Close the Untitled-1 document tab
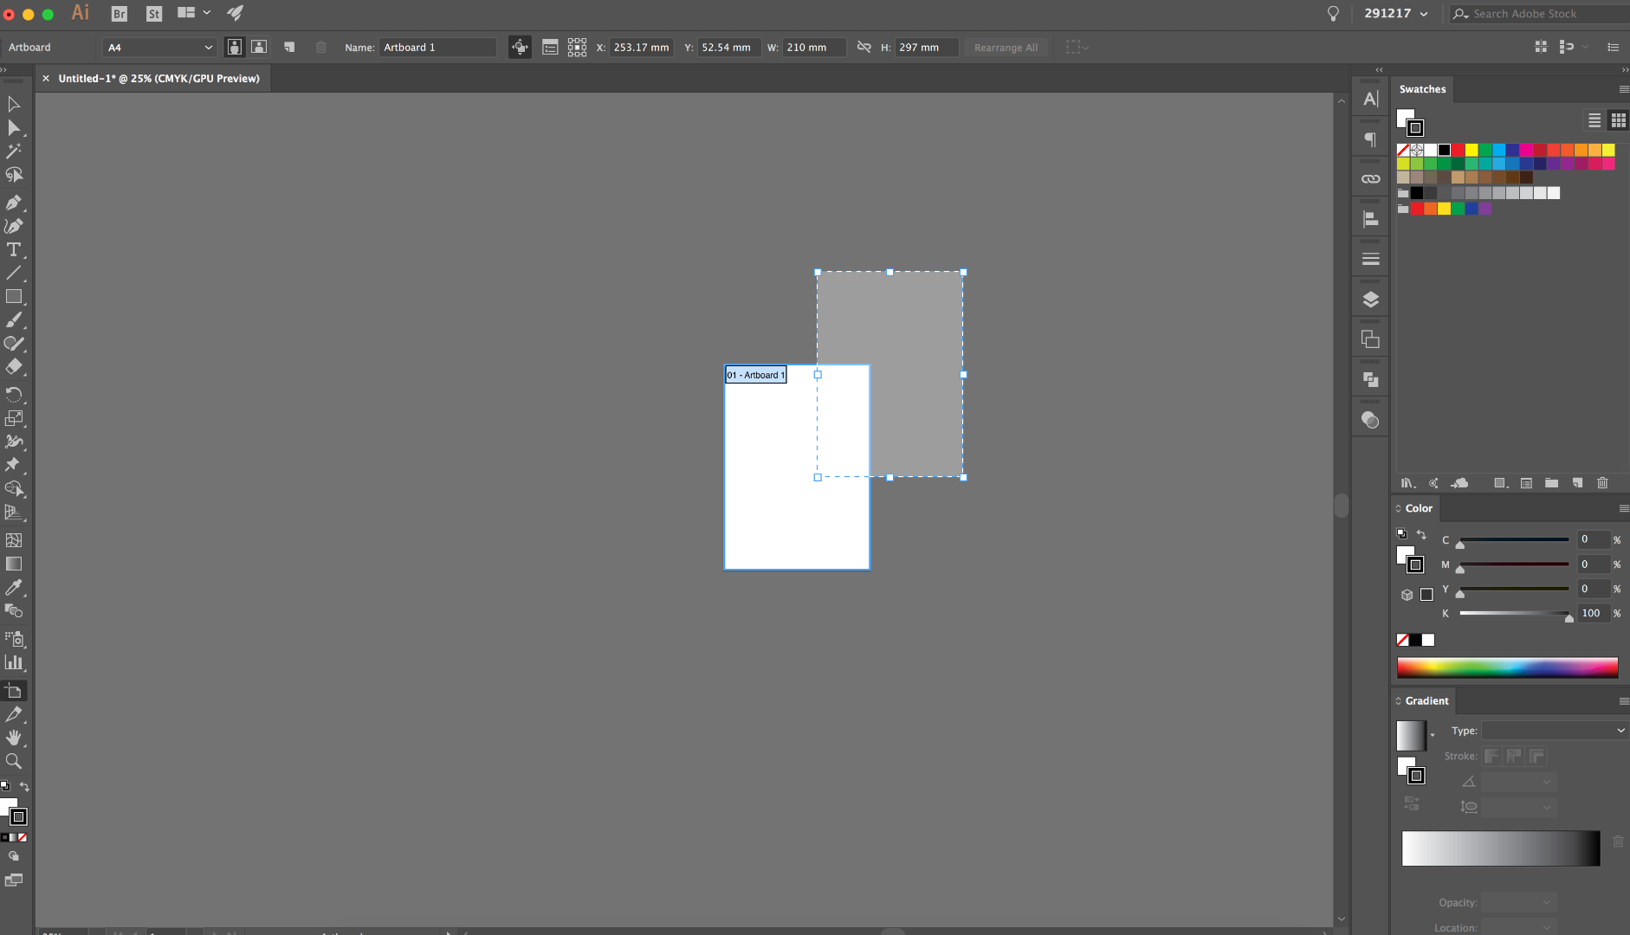 click(x=46, y=79)
